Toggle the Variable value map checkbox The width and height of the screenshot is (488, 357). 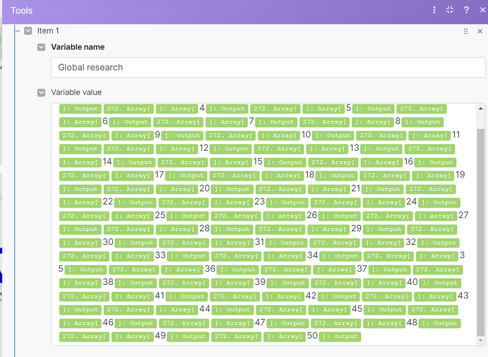(x=41, y=93)
